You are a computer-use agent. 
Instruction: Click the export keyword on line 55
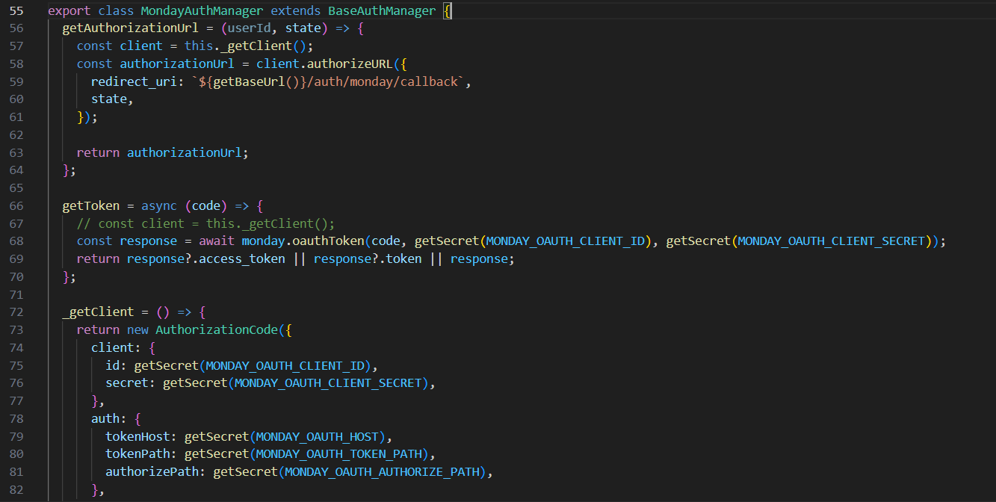(69, 10)
